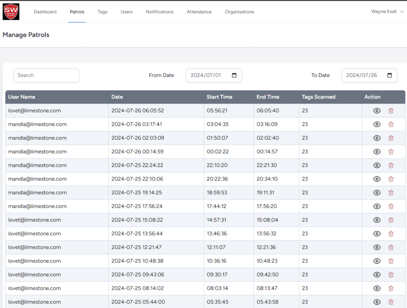The image size is (407, 308).
Task: View patrol details for 2024-07-26 06:05:52
Action: click(377, 111)
